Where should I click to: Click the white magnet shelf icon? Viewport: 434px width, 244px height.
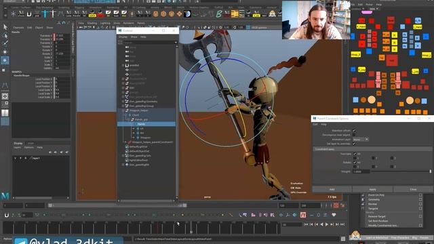tap(29, 14)
